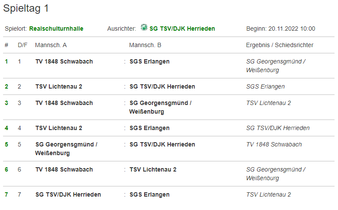338x210 pixels.
Task: Open match number 2 link
Action: click(6, 86)
